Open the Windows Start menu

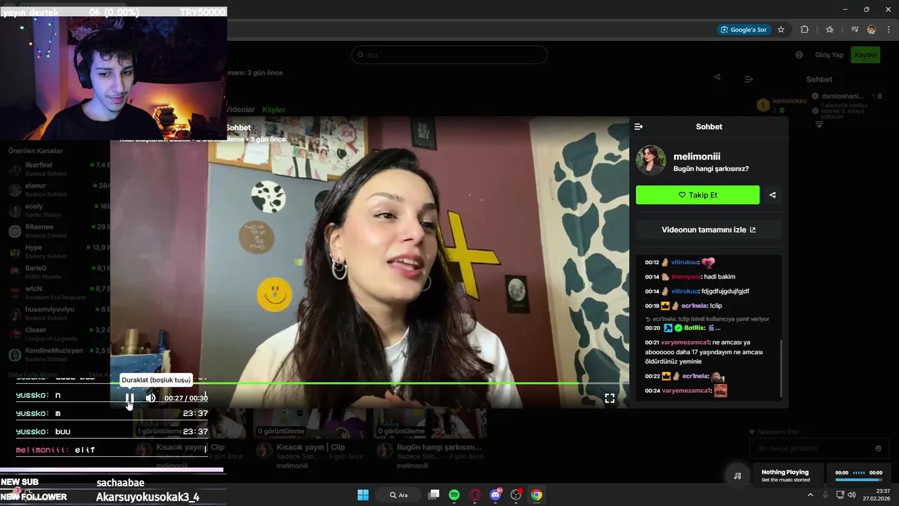(x=363, y=495)
